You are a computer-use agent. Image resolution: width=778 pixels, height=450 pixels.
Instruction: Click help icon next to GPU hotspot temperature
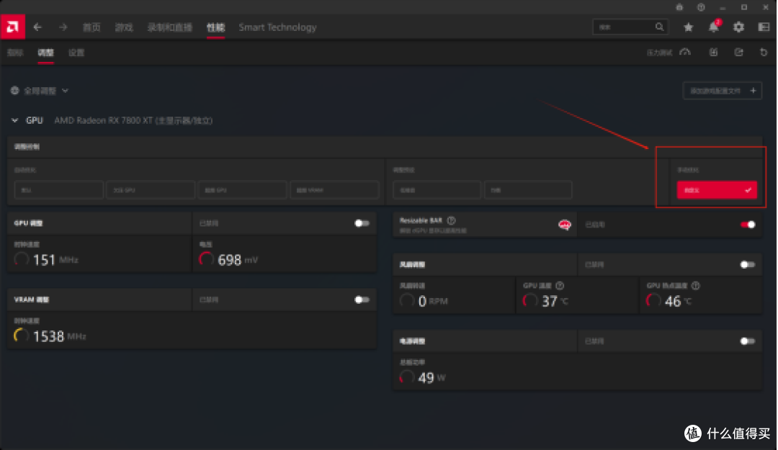coord(696,285)
